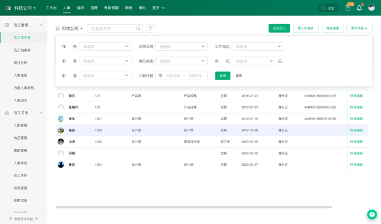Image resolution: width=381 pixels, height=224 pixels.
Task: Switch to 组织 in top navigation
Action: point(80,8)
